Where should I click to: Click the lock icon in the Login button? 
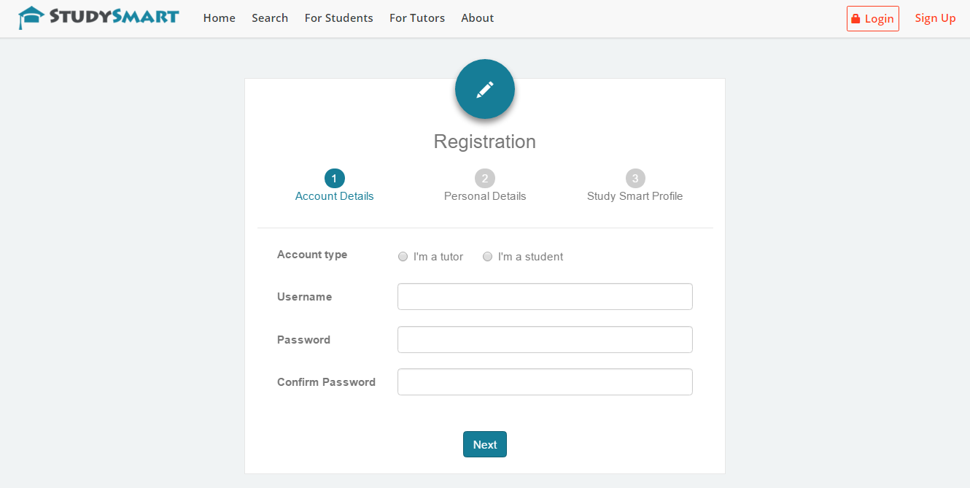coord(856,18)
